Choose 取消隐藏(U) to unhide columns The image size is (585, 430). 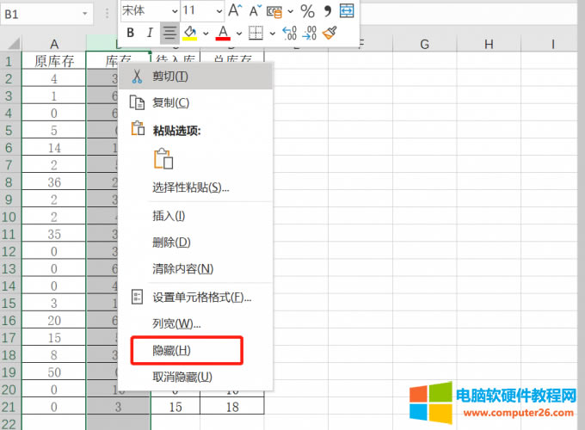click(x=195, y=377)
